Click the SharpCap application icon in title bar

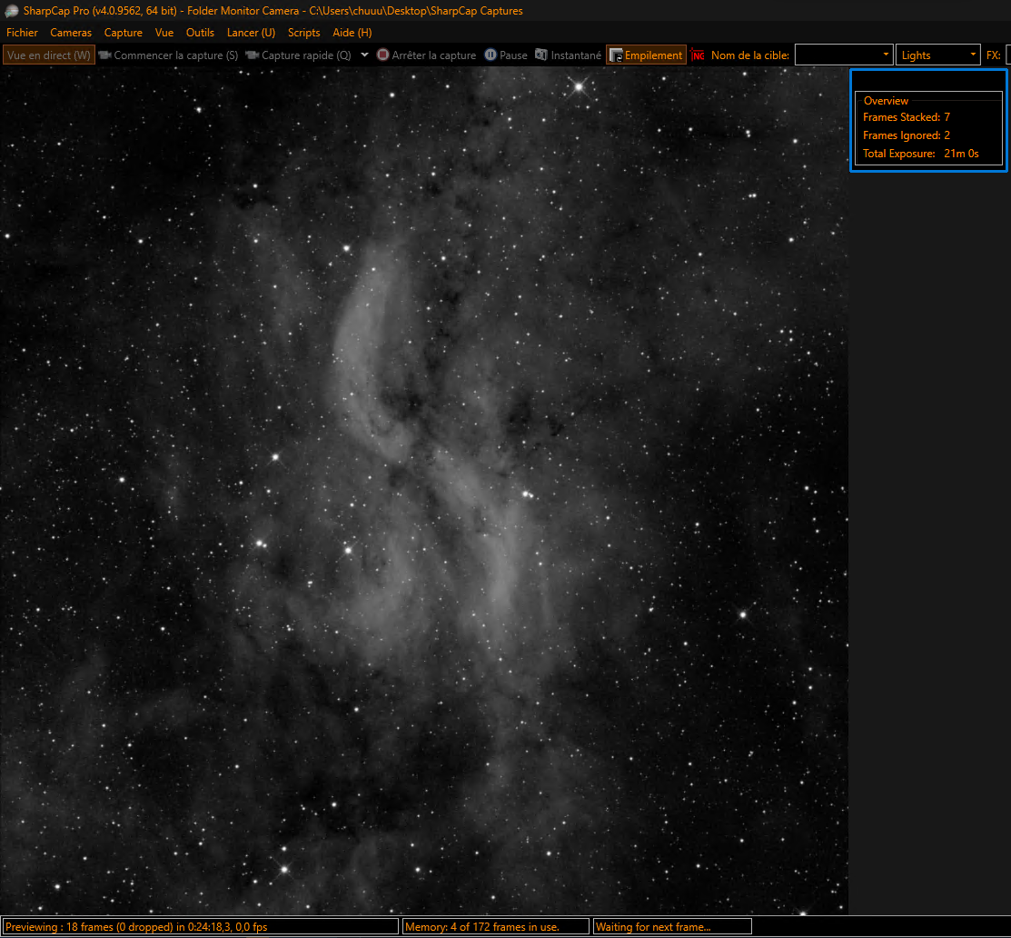point(11,11)
